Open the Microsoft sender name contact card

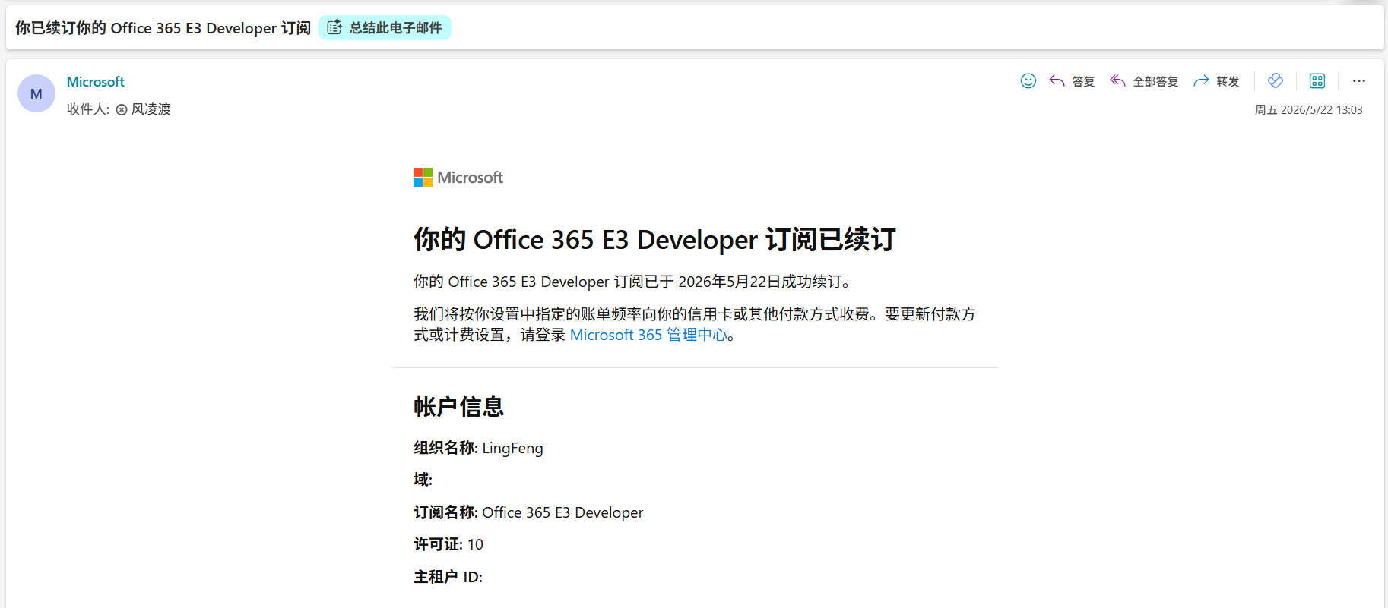click(96, 81)
